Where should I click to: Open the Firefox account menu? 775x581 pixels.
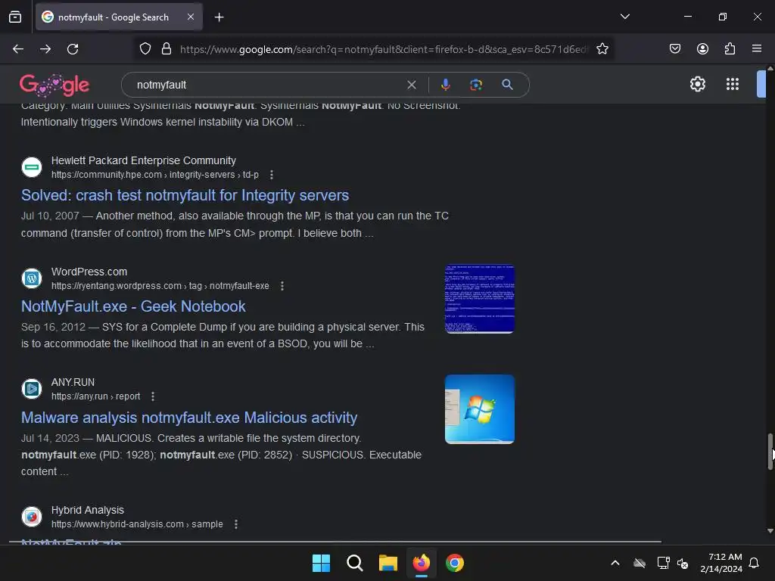coord(702,48)
